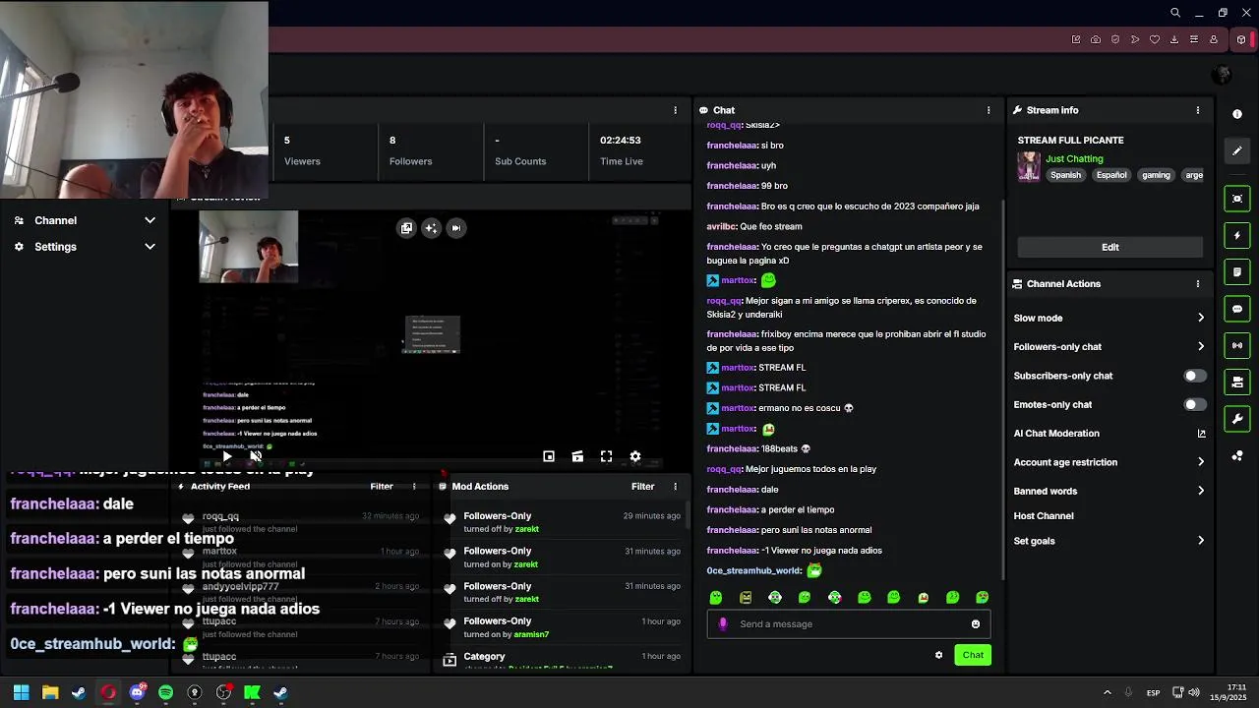Open Channel Actions panel options menu
1259x708 pixels.
tap(1197, 283)
